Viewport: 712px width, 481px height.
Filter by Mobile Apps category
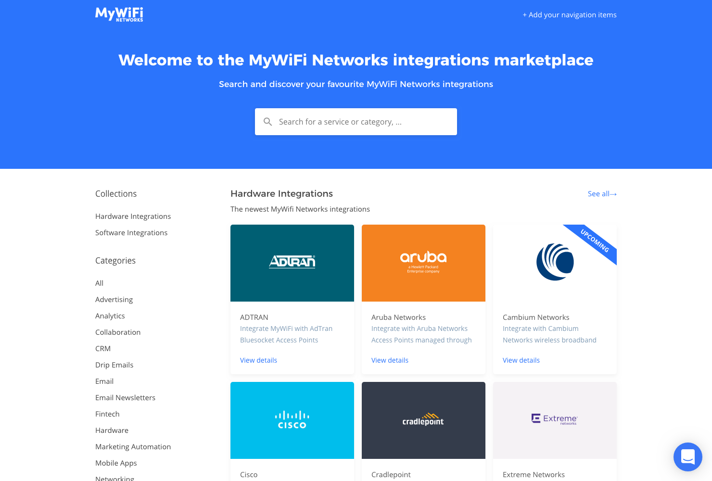pyautogui.click(x=116, y=463)
